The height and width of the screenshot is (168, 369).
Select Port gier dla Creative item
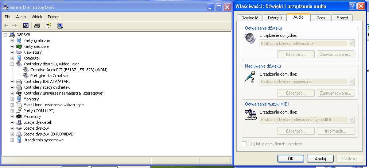pos(49,76)
